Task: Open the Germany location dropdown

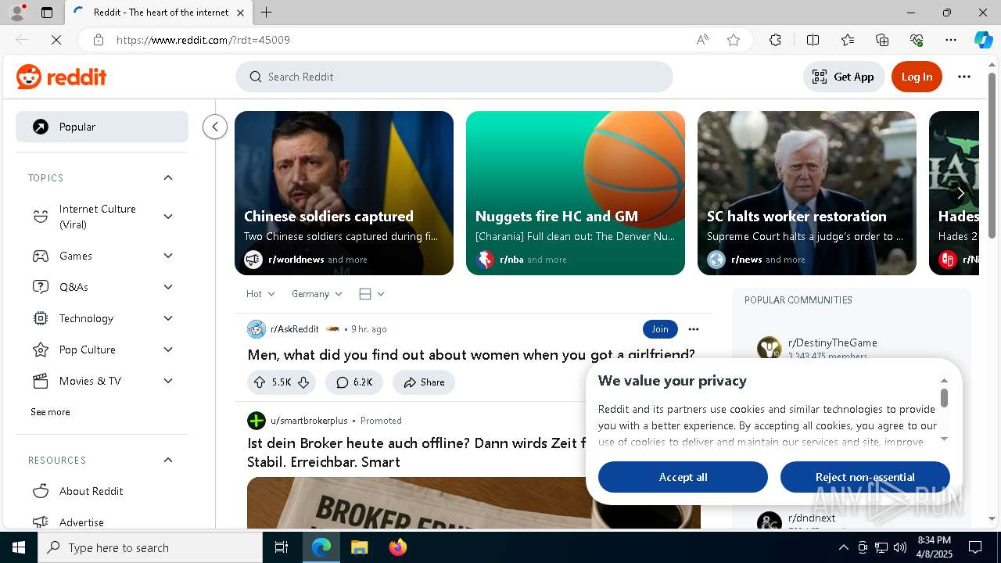Action: click(x=317, y=294)
